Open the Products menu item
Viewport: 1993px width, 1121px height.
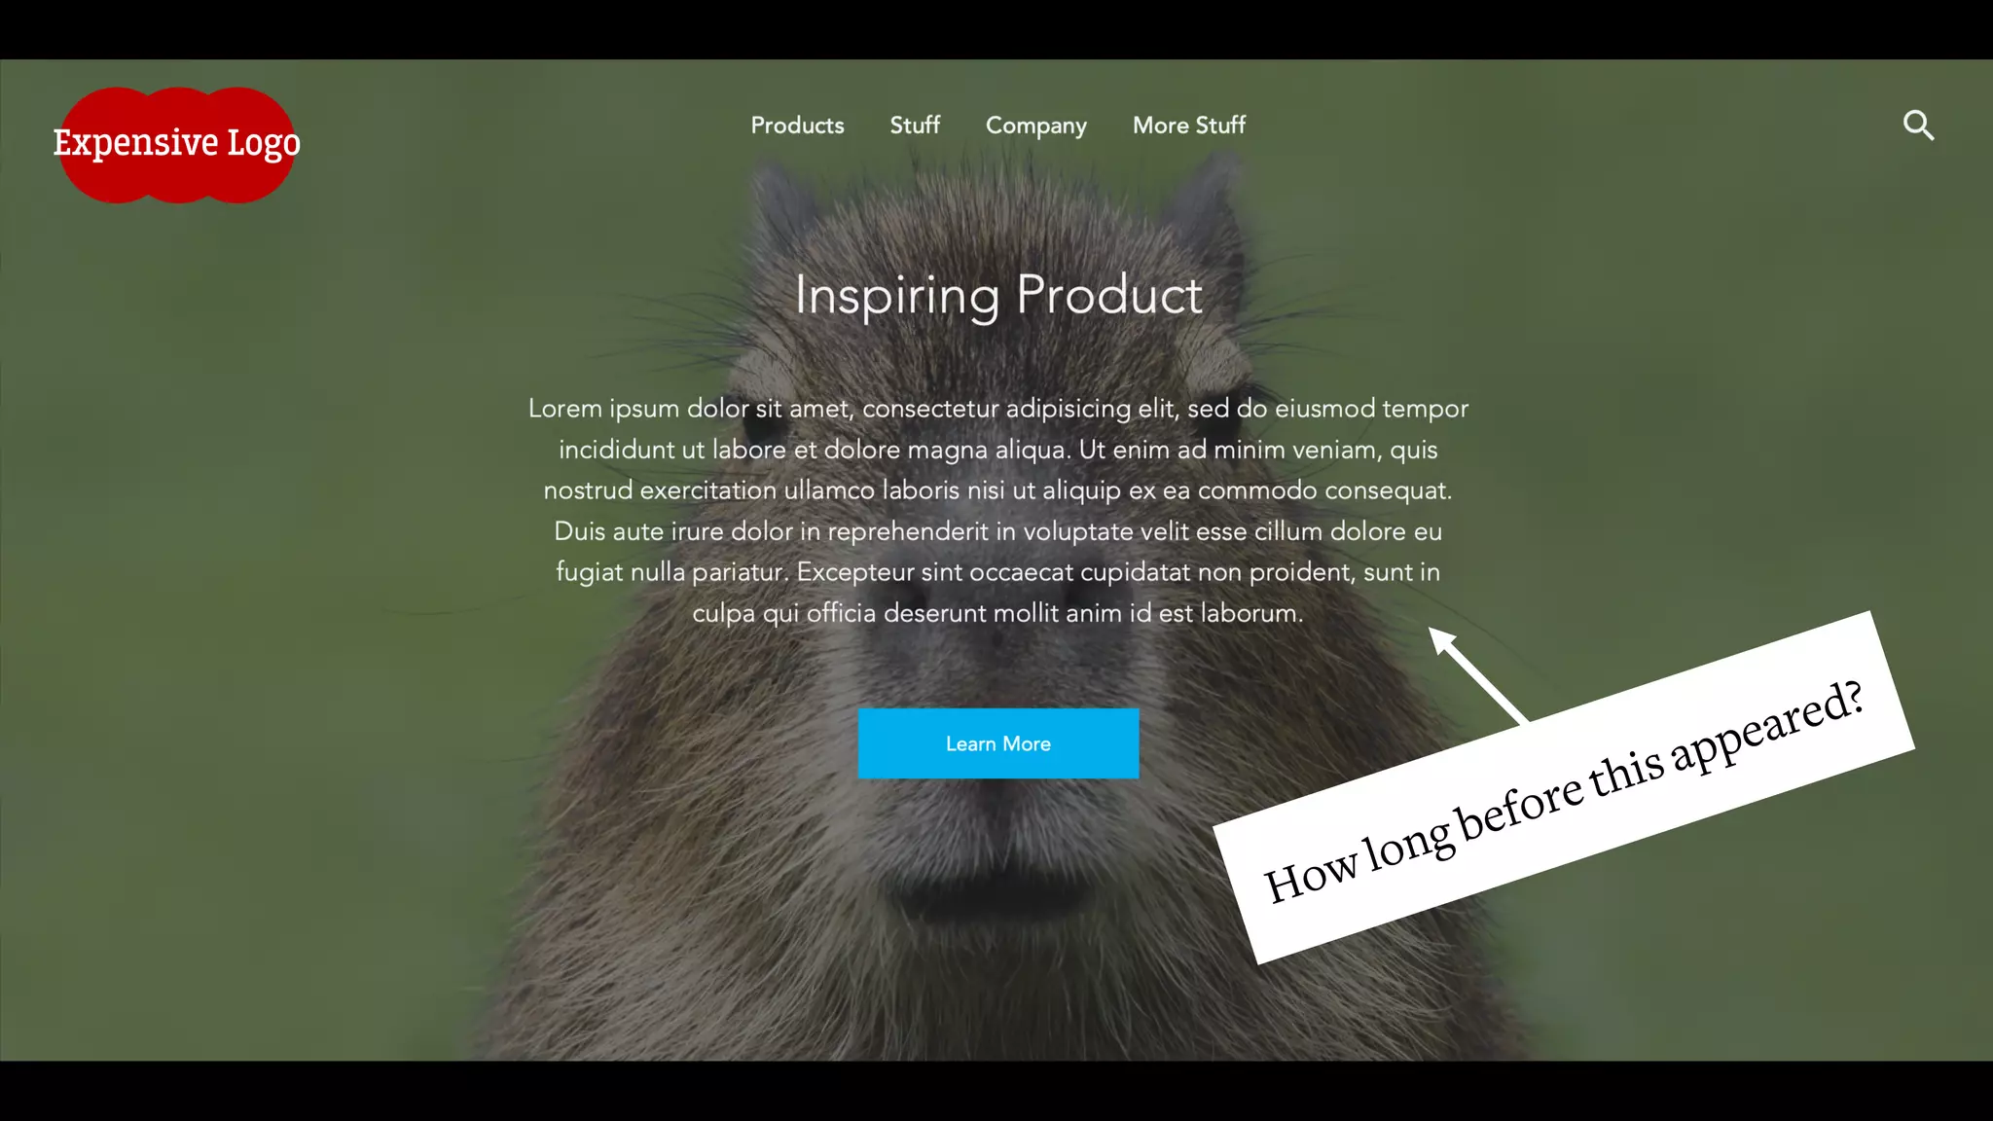tap(797, 126)
